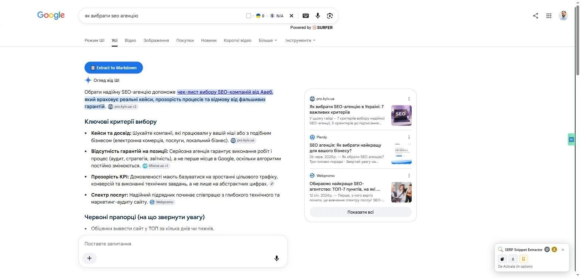Switch to the Покупки tab
Viewport: 580px width, 278px height.
pos(185,40)
